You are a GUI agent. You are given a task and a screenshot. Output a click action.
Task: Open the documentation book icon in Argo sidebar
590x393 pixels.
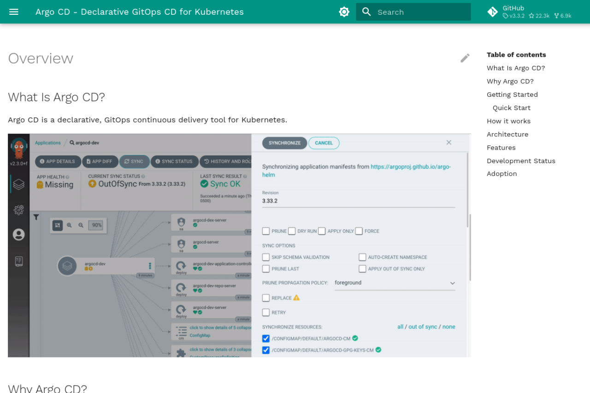pos(19,261)
